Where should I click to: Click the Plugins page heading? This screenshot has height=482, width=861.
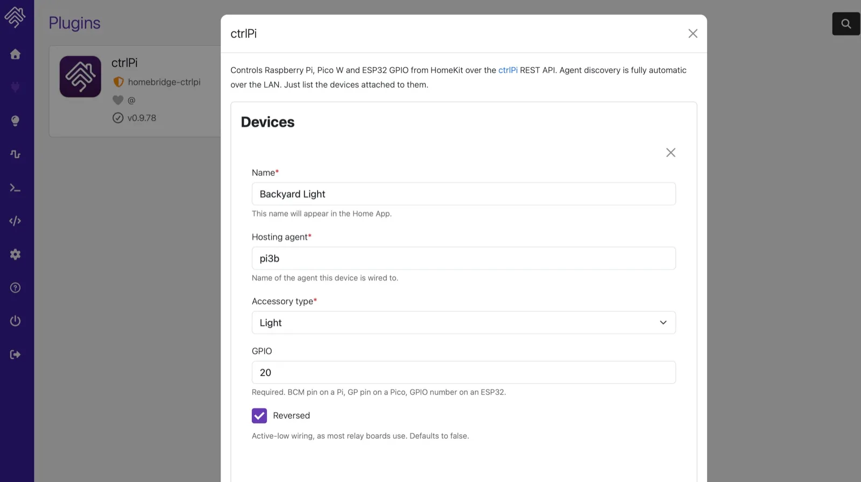point(74,23)
